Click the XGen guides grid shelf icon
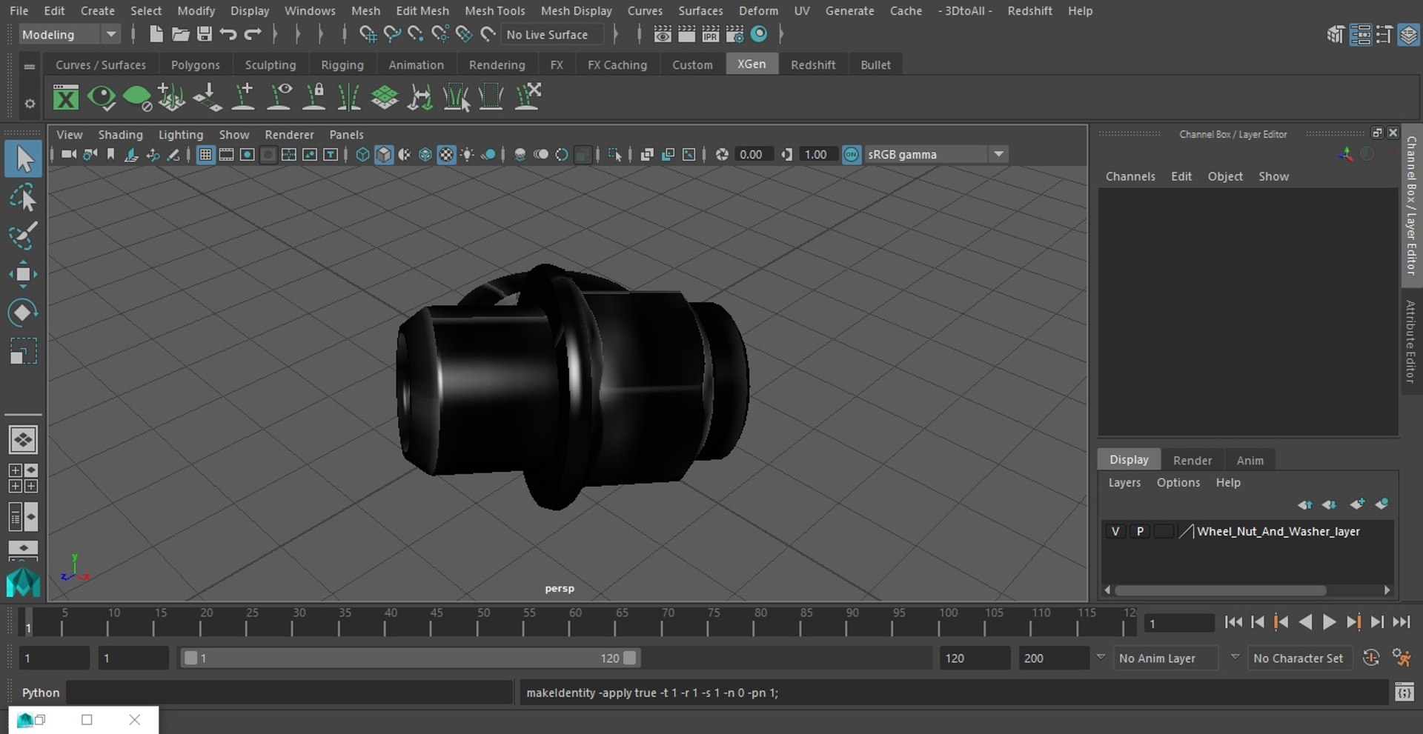Screen dimensions: 1423x734 pos(385,97)
